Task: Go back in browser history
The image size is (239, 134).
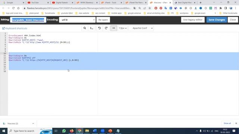Action: [3, 8]
